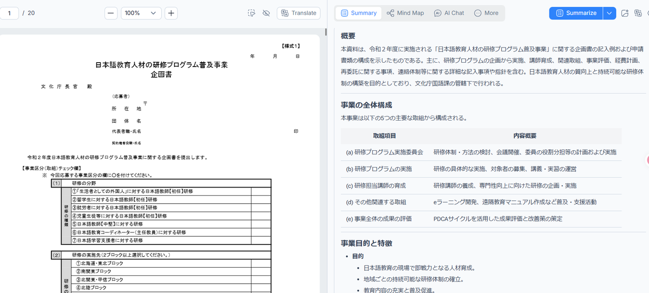Click the 所在地 field label
Viewport: 649px width, 293px height.
[x=127, y=109]
